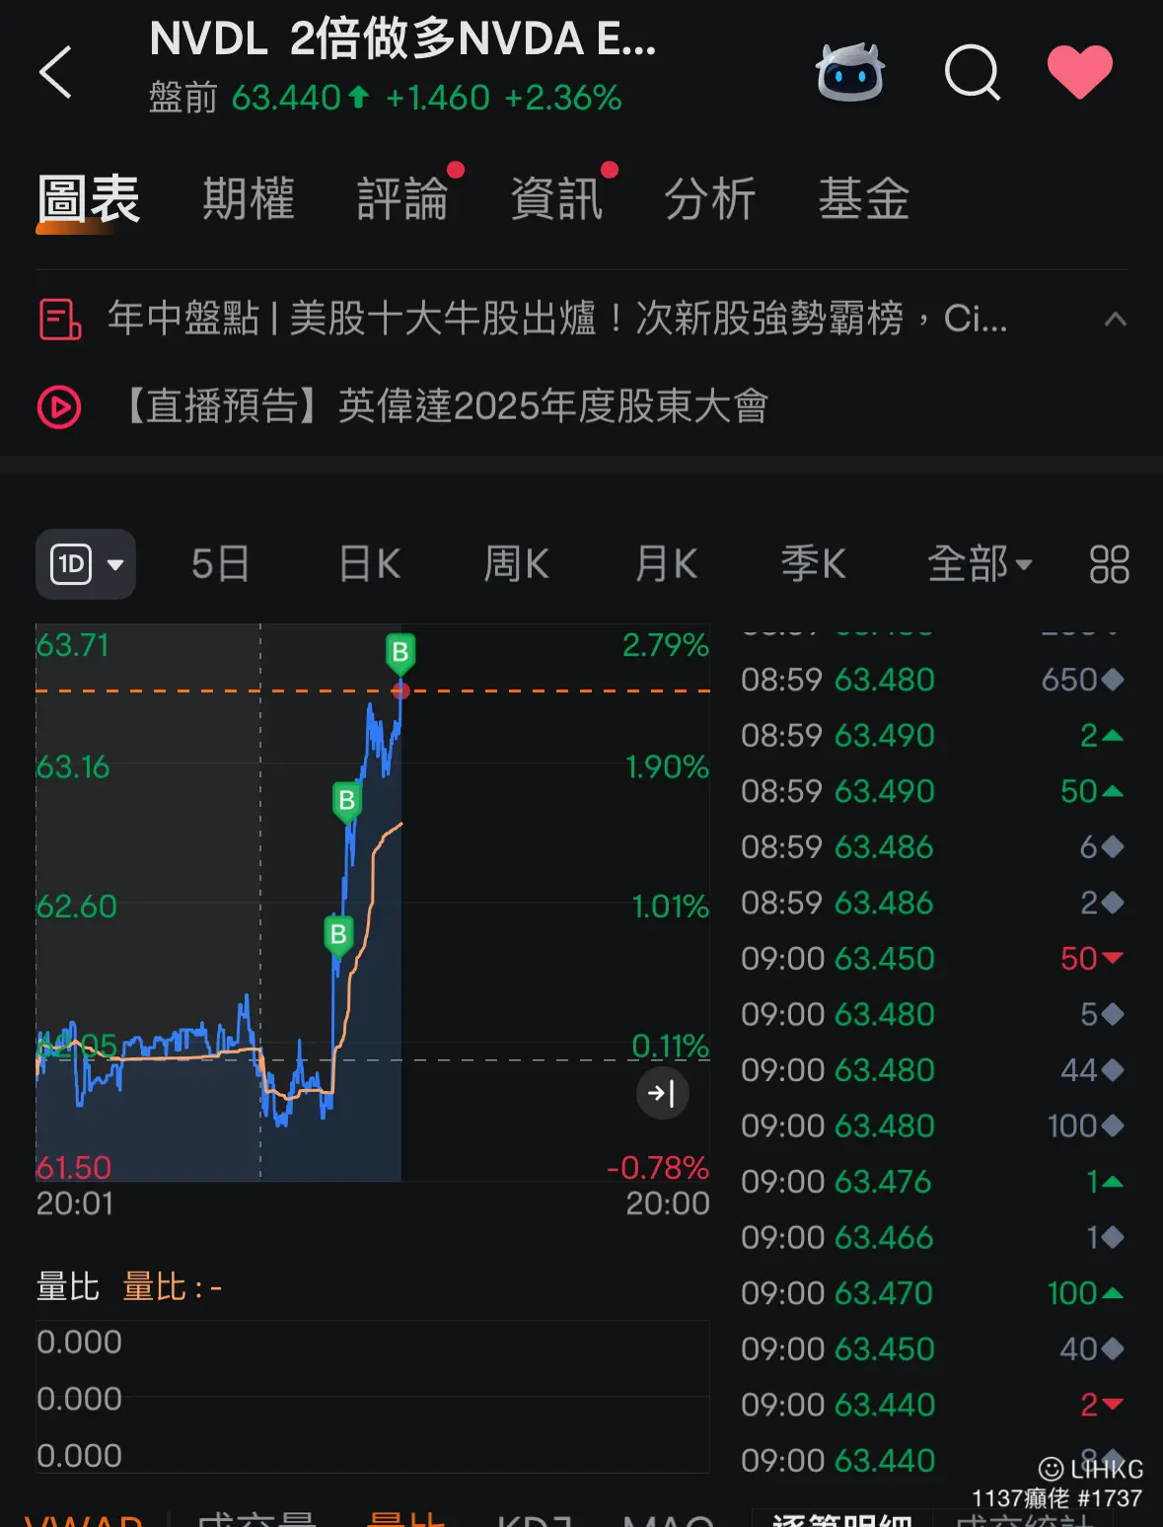Select the 09:00 63.450 sell trade of 50

pyautogui.click(x=933, y=958)
